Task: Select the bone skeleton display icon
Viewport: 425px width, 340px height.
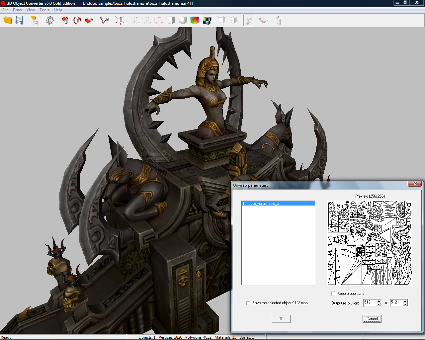Action: point(104,21)
